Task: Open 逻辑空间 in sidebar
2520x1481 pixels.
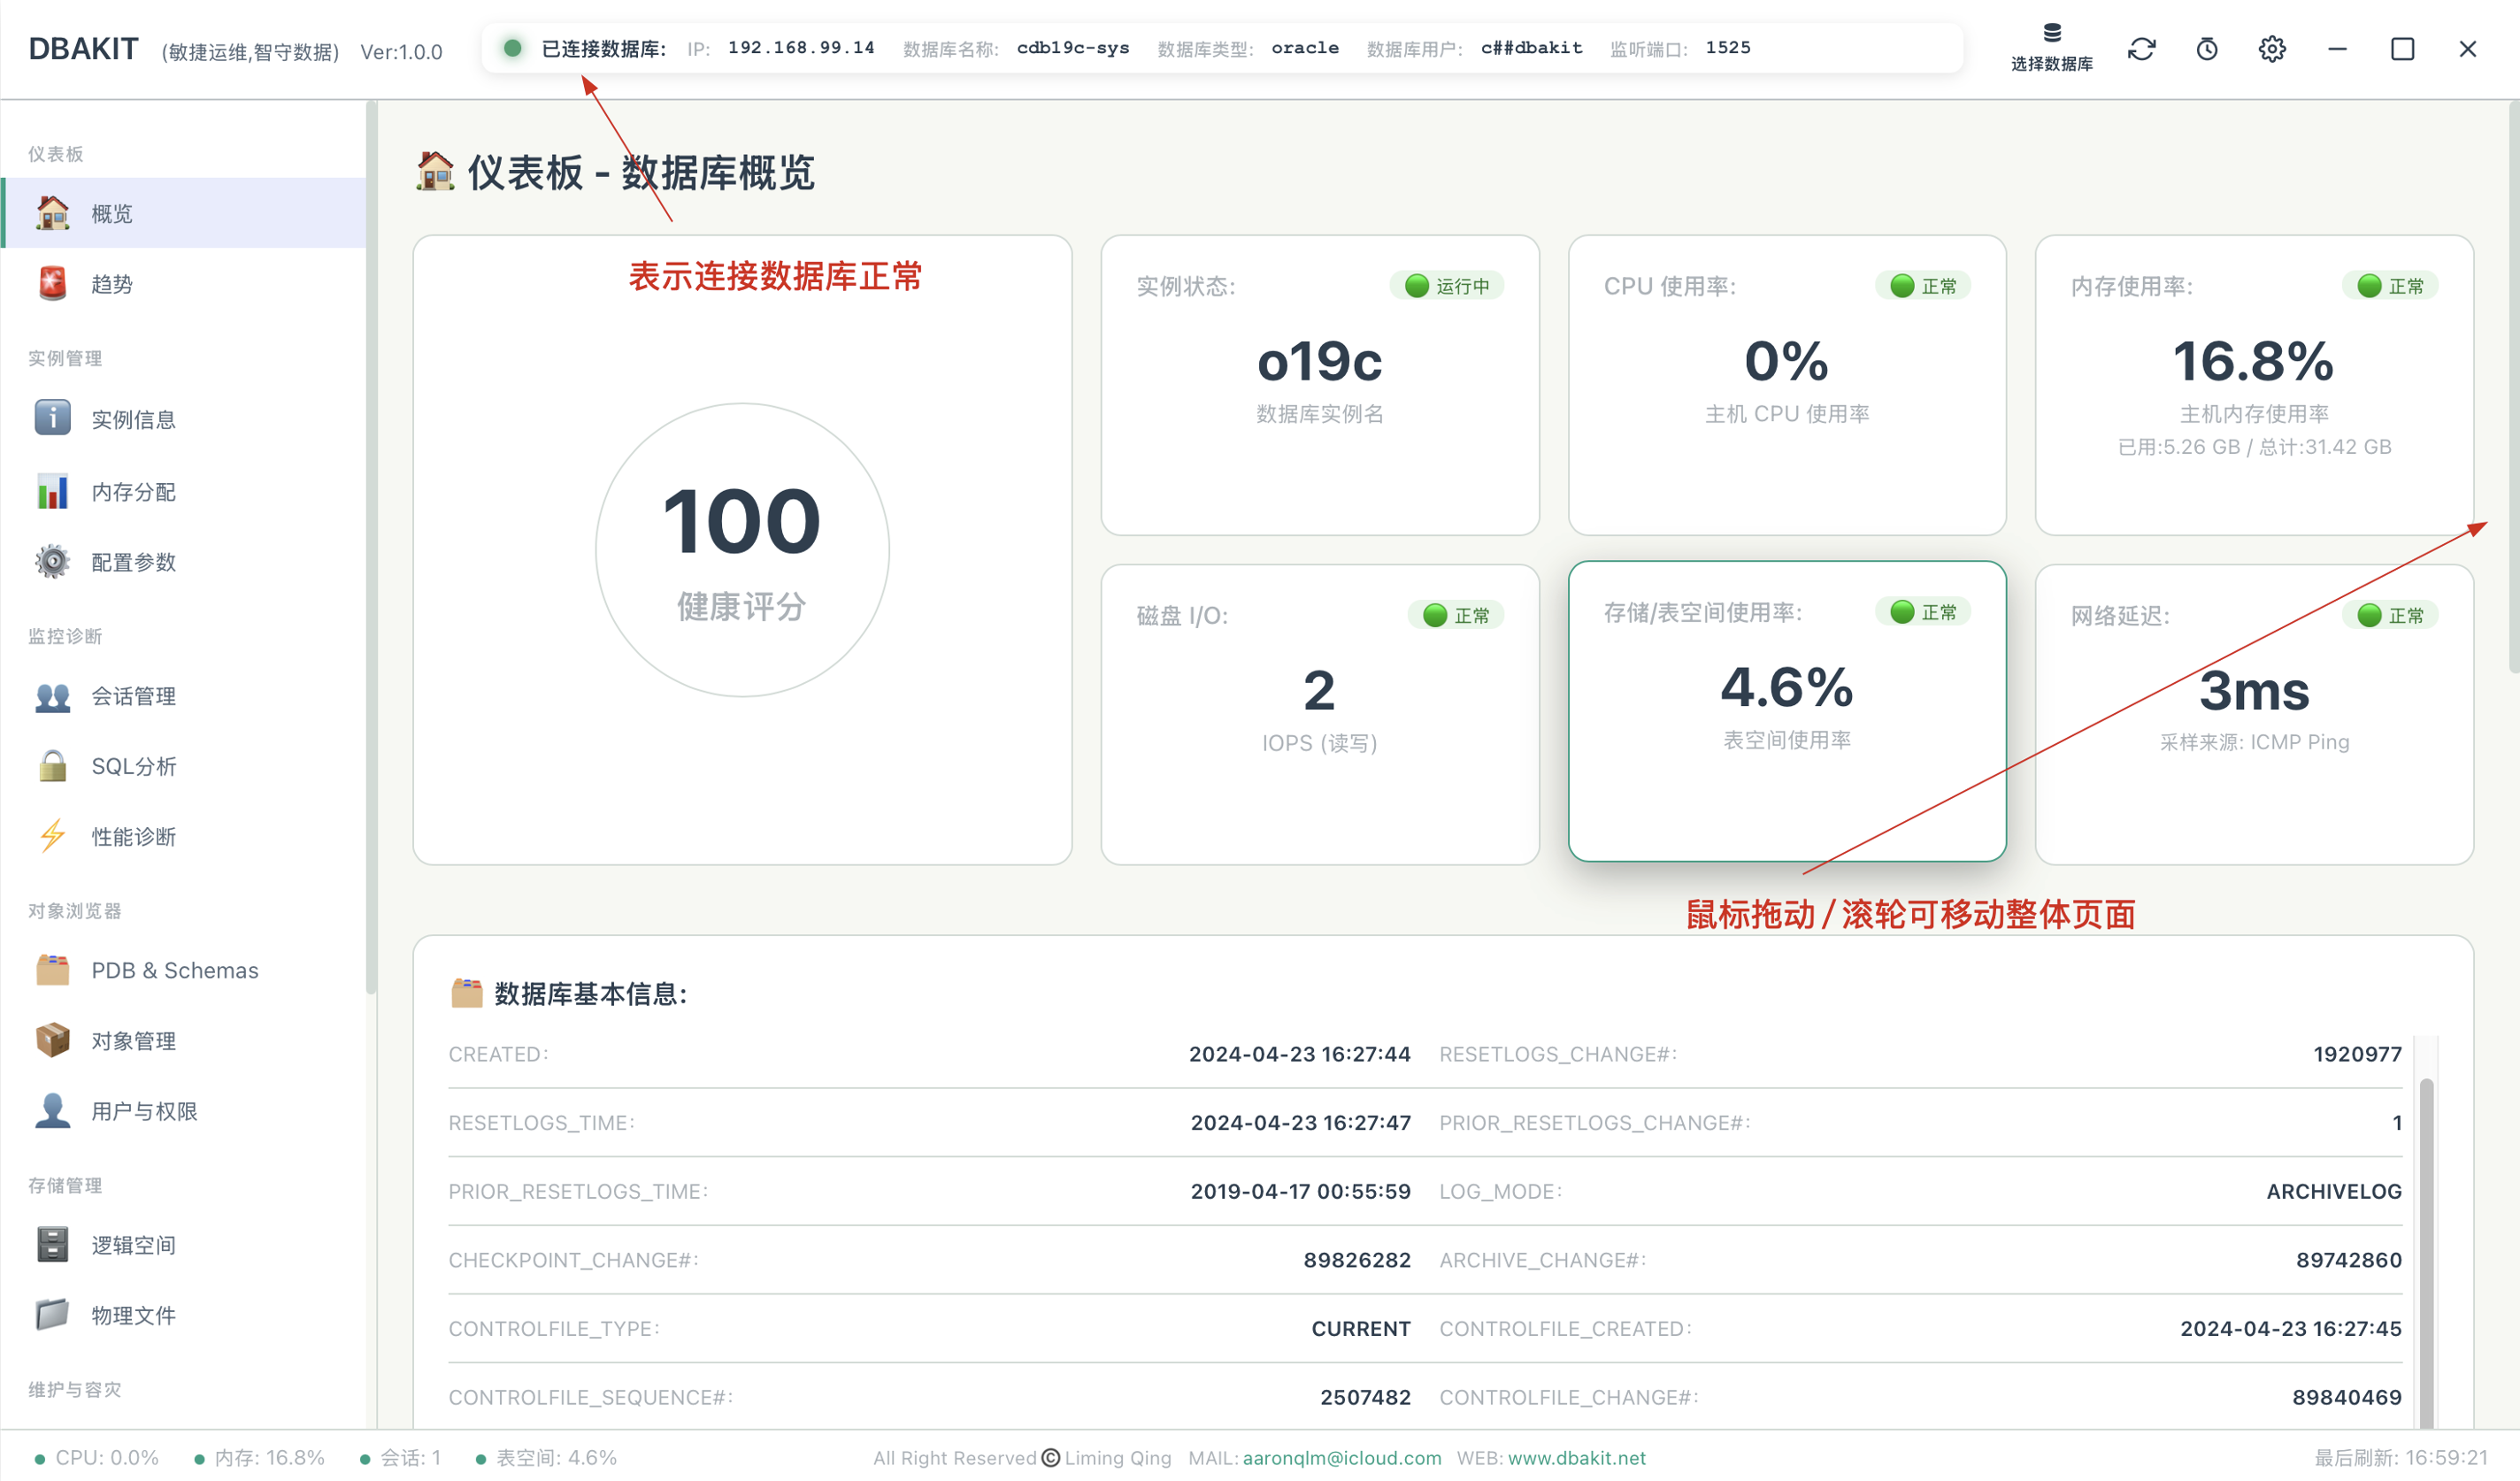Action: [x=185, y=1244]
